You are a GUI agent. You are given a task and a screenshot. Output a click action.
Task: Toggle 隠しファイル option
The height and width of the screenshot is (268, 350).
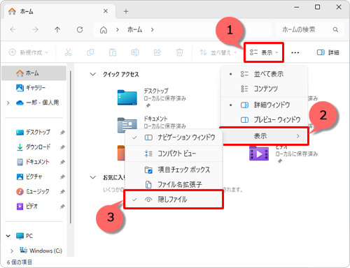(x=174, y=200)
